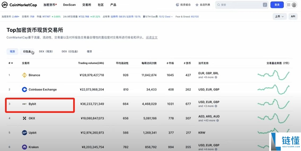Click Binance volume ¥128,979,427,718
Screen dimensions: 301x151
92,75
